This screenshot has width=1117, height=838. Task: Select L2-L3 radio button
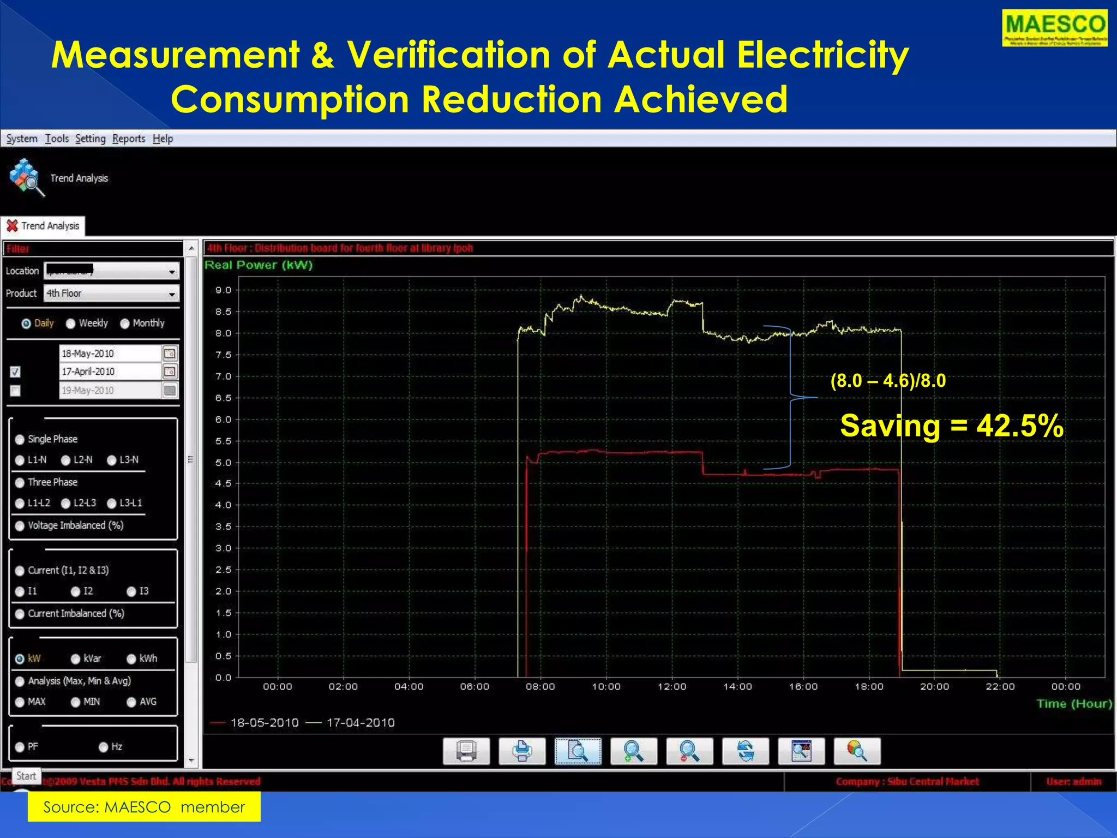tap(65, 503)
